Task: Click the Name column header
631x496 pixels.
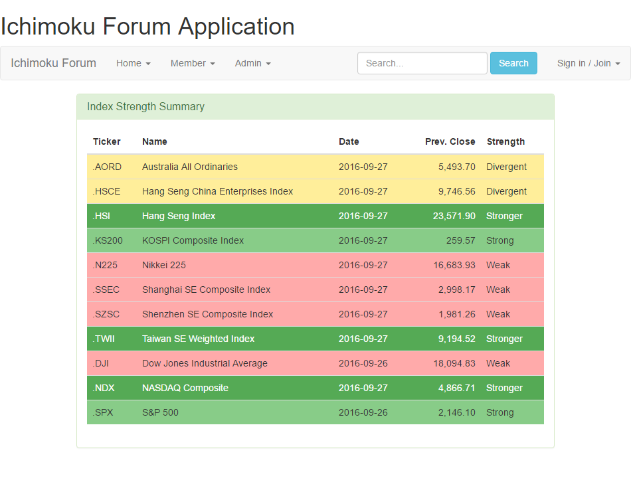Action: [x=155, y=141]
